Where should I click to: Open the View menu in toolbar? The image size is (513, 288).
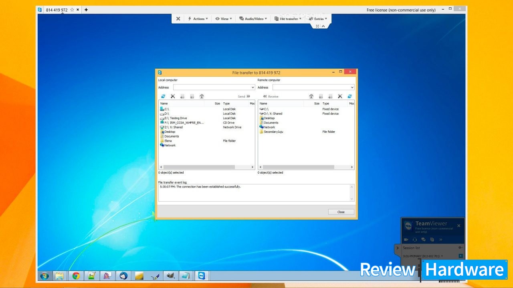223,19
